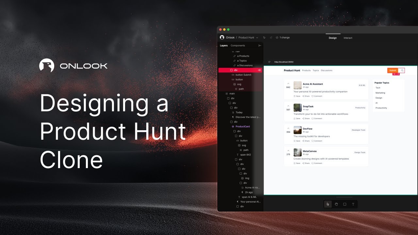This screenshot has height=235, width=418.
Task: Upvote SnapTask with the arrow
Action: point(288,106)
